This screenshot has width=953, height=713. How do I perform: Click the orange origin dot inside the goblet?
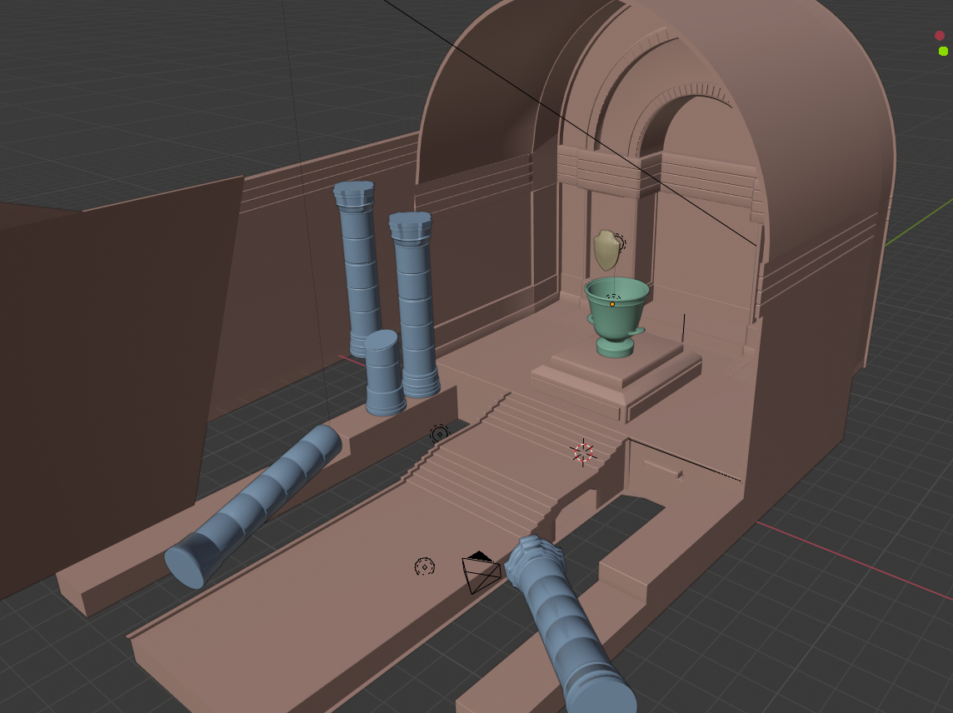pyautogui.click(x=612, y=304)
